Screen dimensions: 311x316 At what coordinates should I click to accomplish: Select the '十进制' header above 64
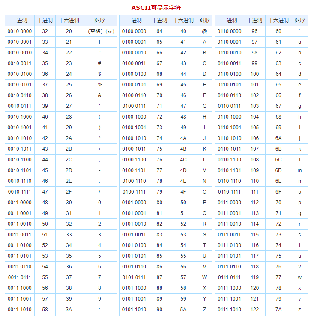point(159,21)
